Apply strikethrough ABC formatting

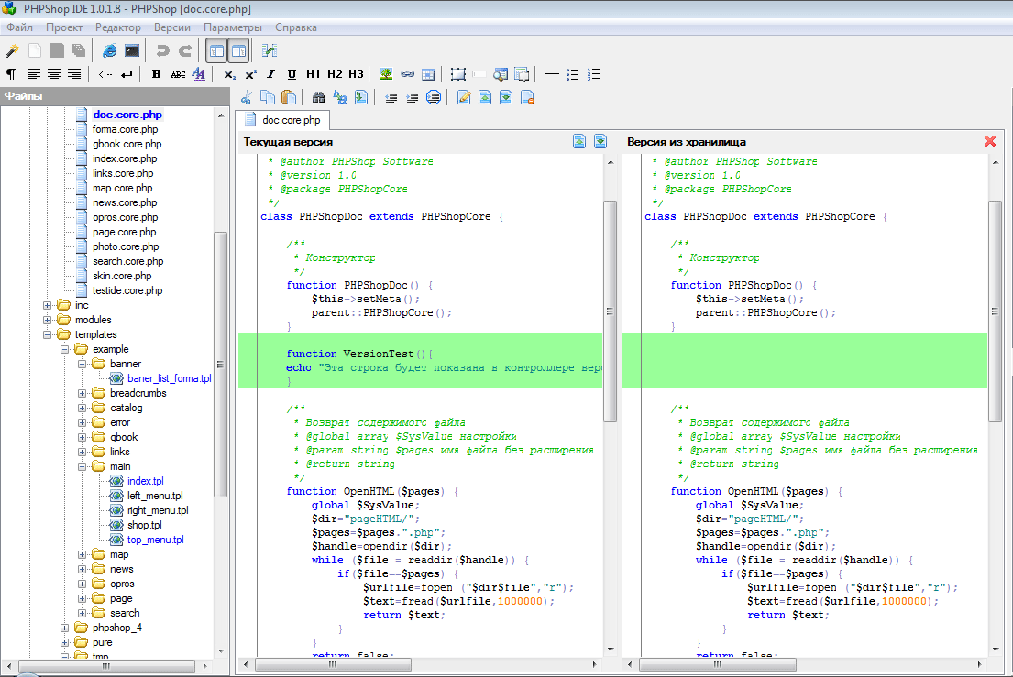(178, 74)
